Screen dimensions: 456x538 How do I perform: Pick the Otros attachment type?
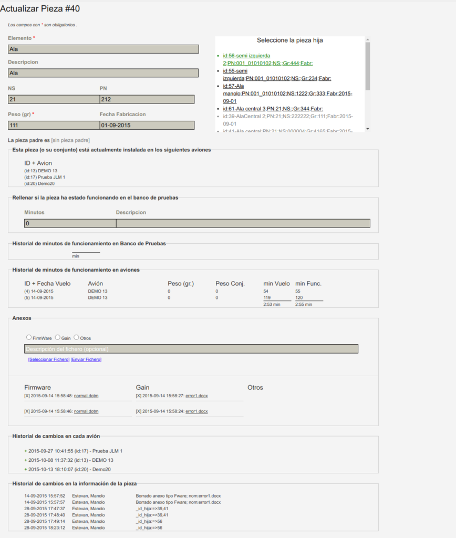coord(76,338)
